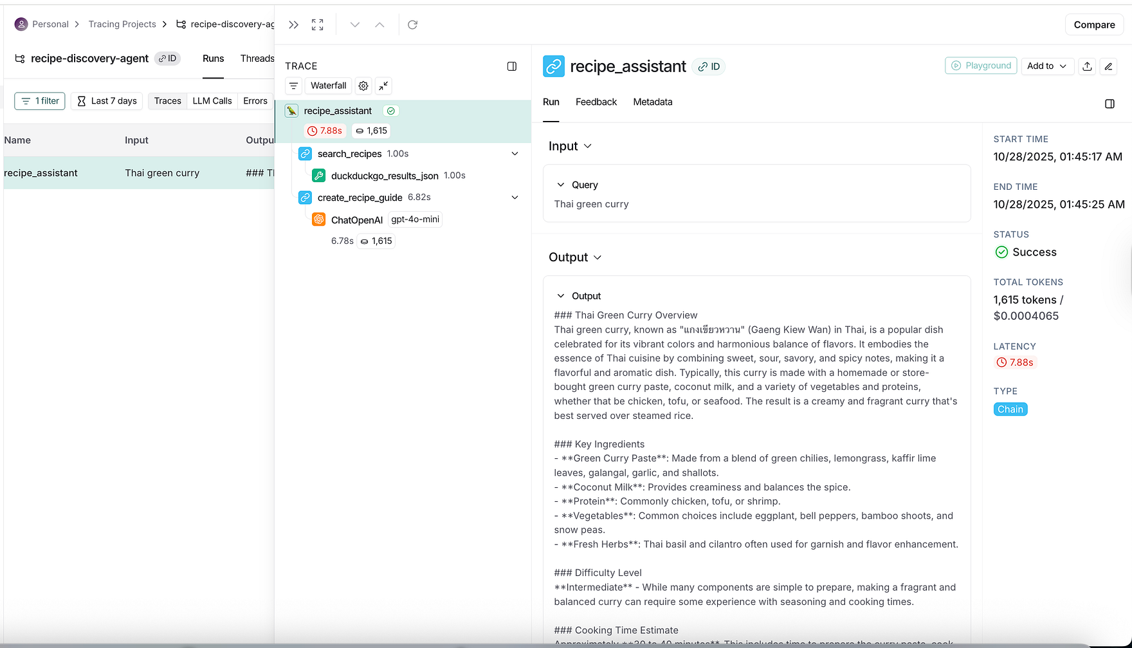
Task: Click the share/export icon next to Add to
Action: (x=1087, y=66)
